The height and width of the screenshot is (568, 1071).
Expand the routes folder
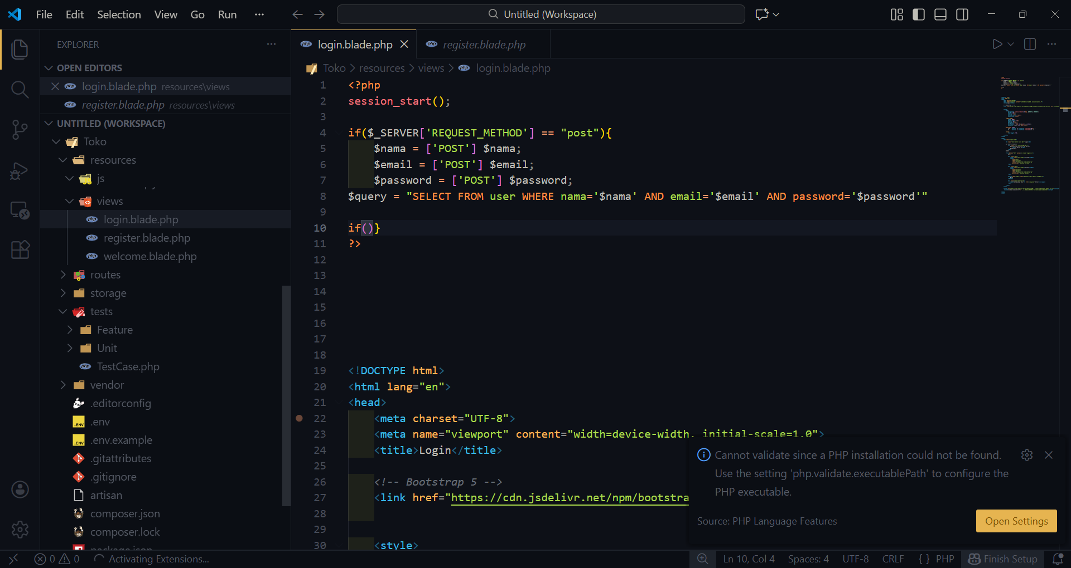pos(62,275)
